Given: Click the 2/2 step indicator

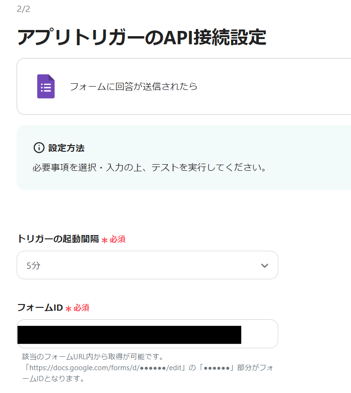Looking at the screenshot, I should pyautogui.click(x=23, y=9).
